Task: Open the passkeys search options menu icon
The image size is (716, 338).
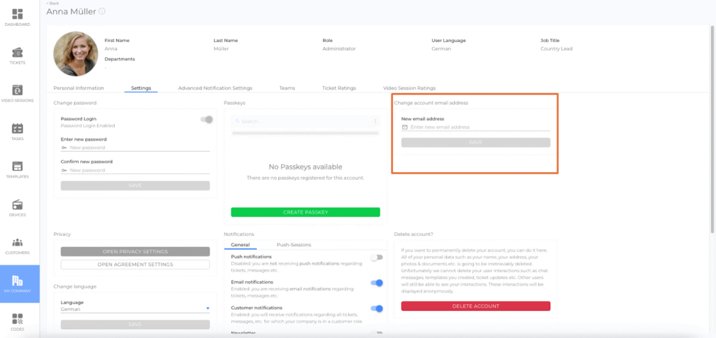Action: 375,121
